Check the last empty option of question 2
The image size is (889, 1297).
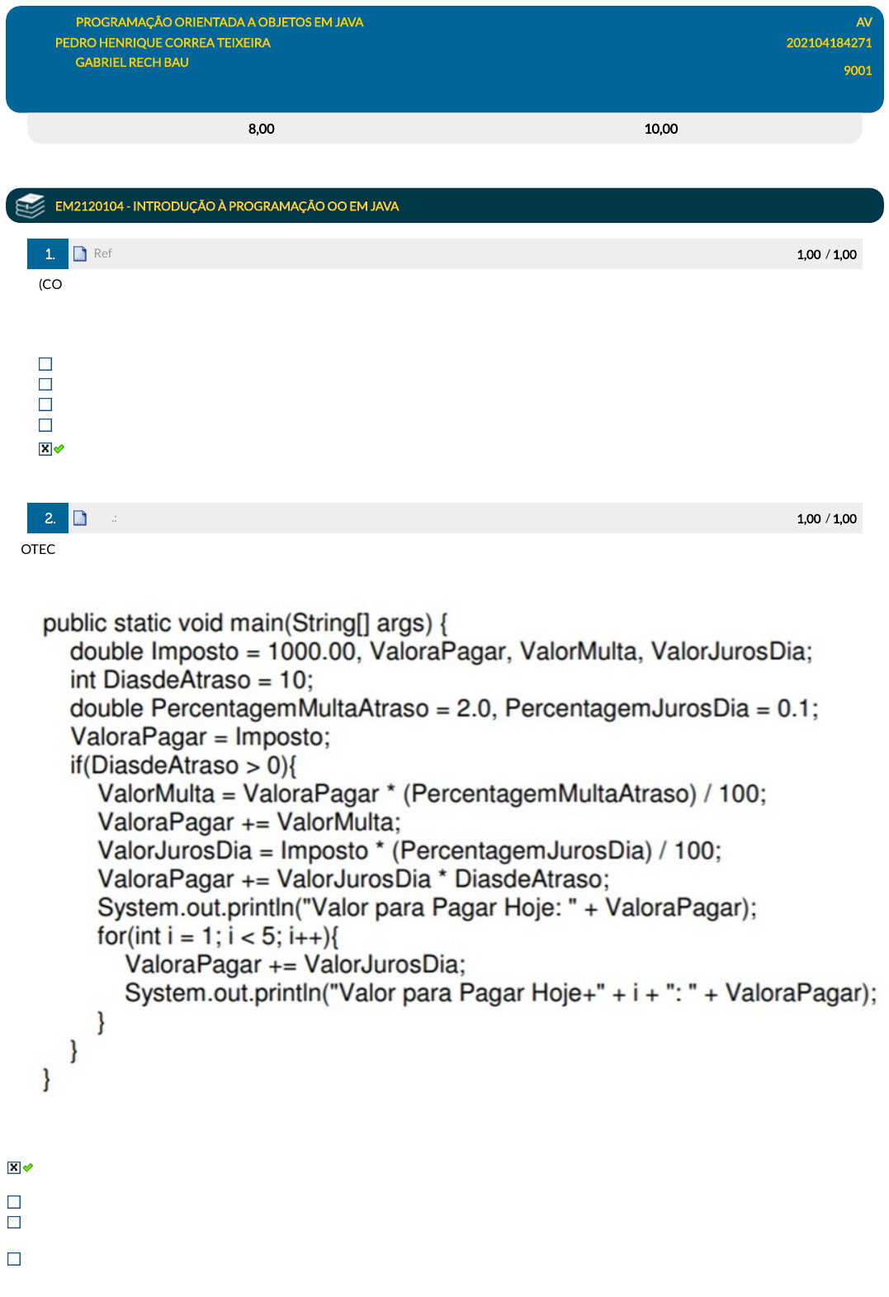click(x=14, y=1259)
